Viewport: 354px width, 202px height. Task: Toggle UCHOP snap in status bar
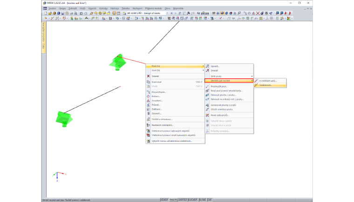click(x=164, y=200)
